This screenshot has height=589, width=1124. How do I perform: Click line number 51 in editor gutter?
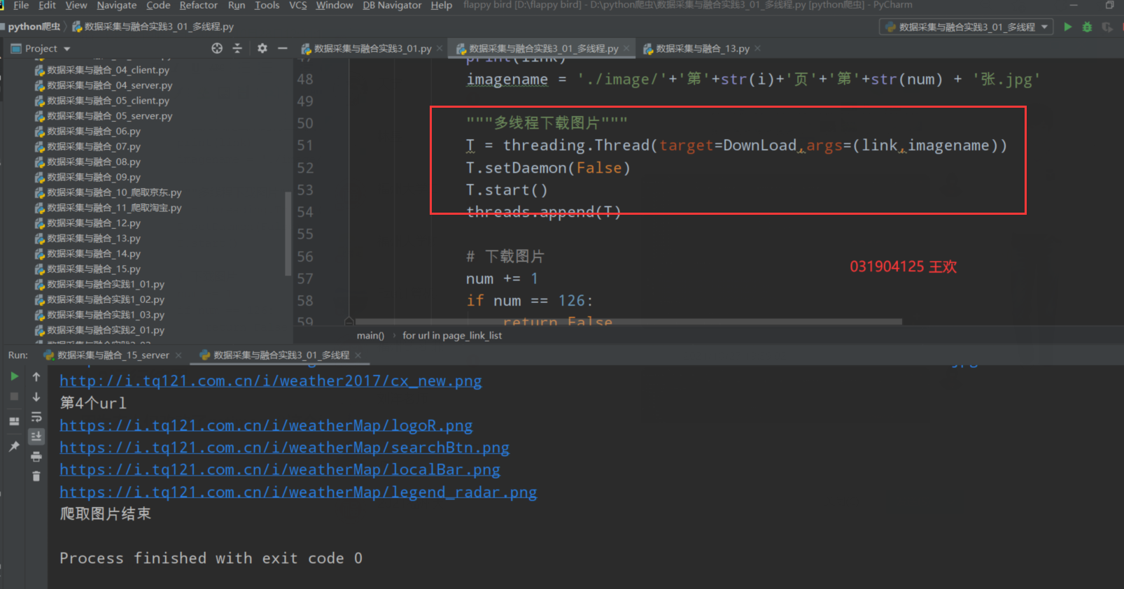pyautogui.click(x=305, y=146)
